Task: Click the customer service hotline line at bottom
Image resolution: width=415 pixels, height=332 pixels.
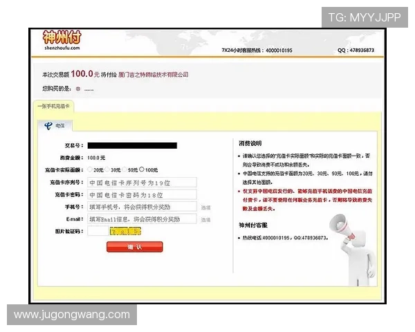Action: pyautogui.click(x=285, y=238)
